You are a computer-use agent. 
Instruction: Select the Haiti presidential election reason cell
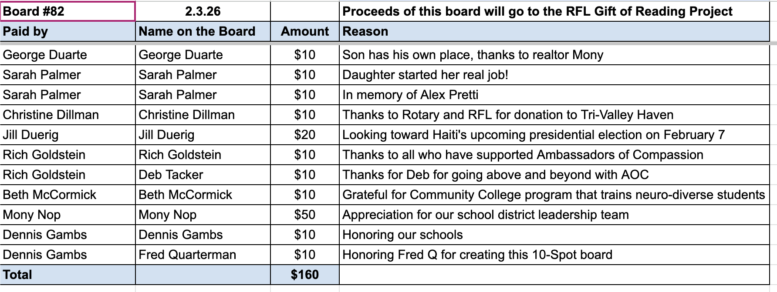554,135
